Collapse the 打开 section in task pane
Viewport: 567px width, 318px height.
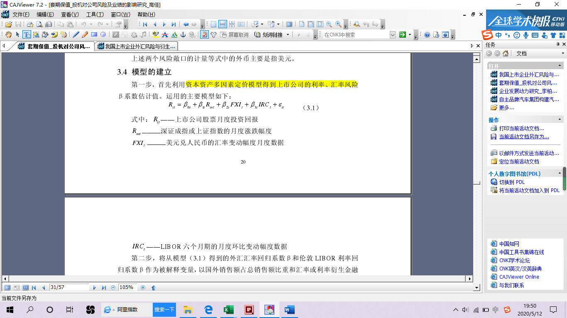tap(560, 66)
